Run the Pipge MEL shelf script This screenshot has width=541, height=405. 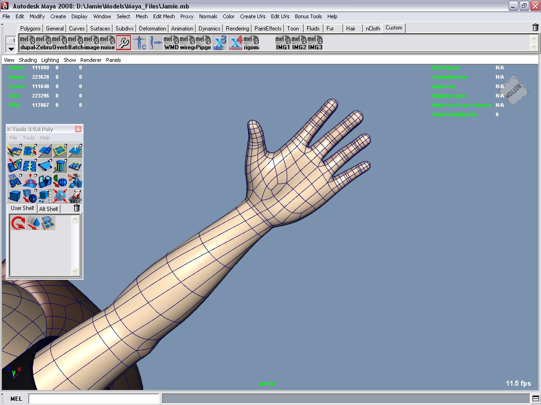tap(203, 43)
